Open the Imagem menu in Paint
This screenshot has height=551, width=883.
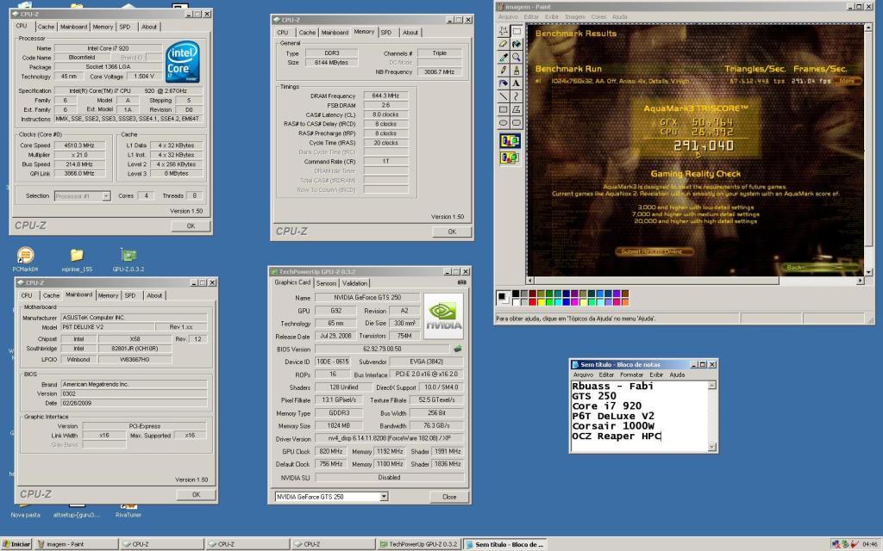pyautogui.click(x=575, y=17)
